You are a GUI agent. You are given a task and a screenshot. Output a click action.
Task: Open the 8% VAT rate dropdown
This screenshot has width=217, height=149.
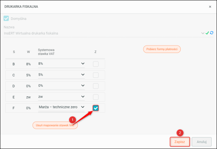(x=83, y=64)
